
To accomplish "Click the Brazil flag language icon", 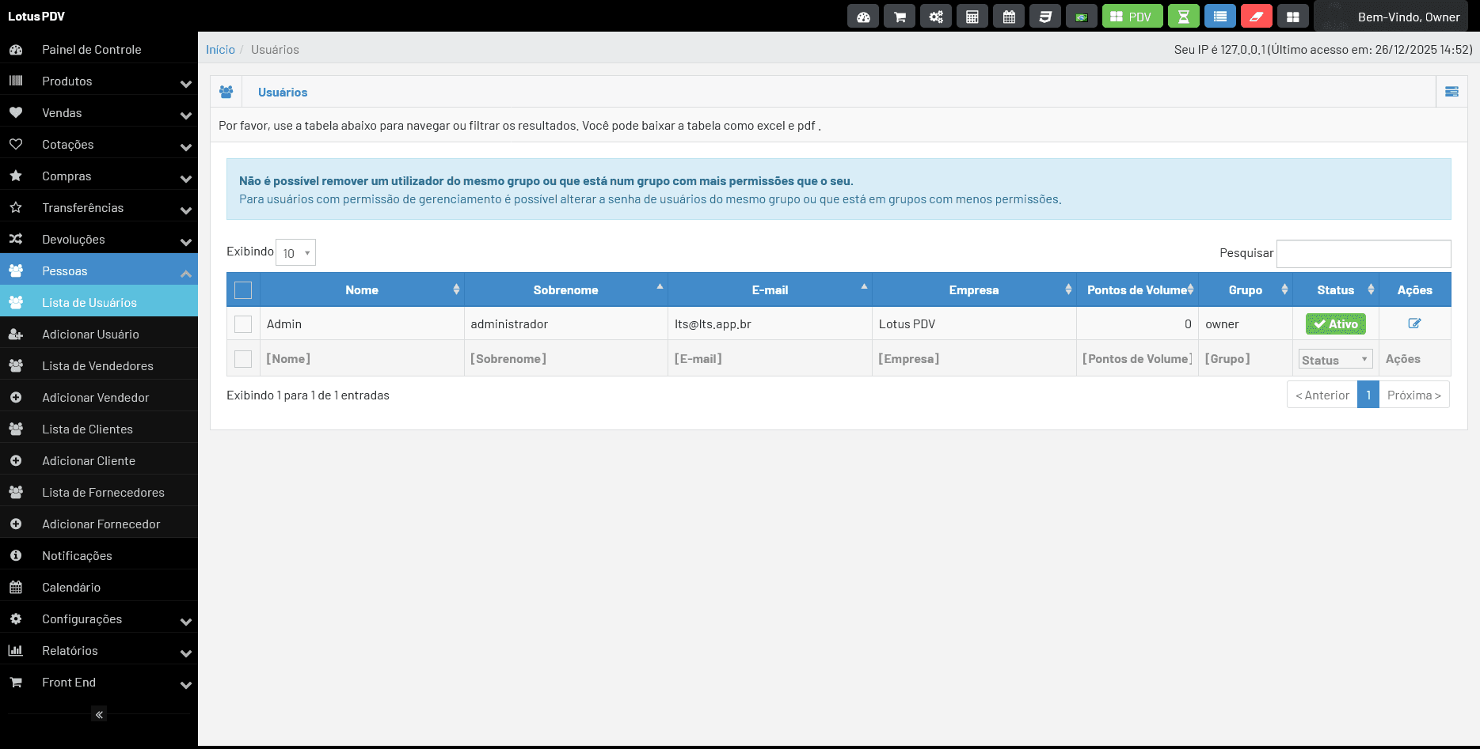I will click(x=1082, y=17).
